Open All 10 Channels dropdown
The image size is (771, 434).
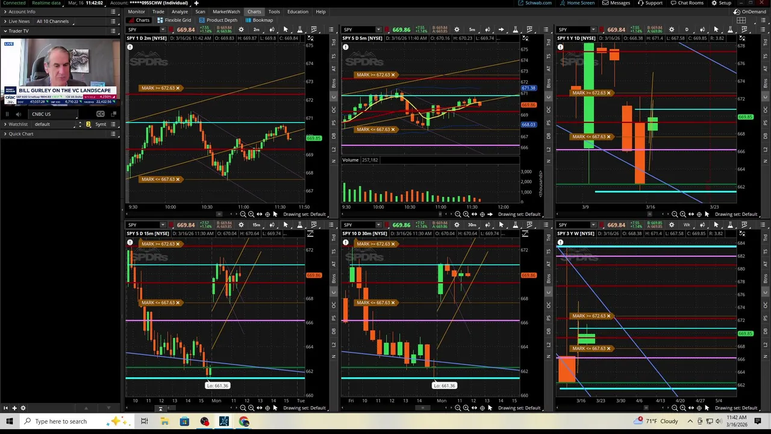tap(53, 21)
